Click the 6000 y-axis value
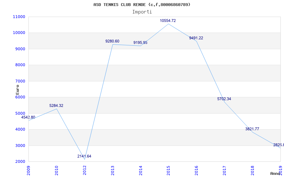The width and height of the screenshot is (284, 177). click(20, 97)
